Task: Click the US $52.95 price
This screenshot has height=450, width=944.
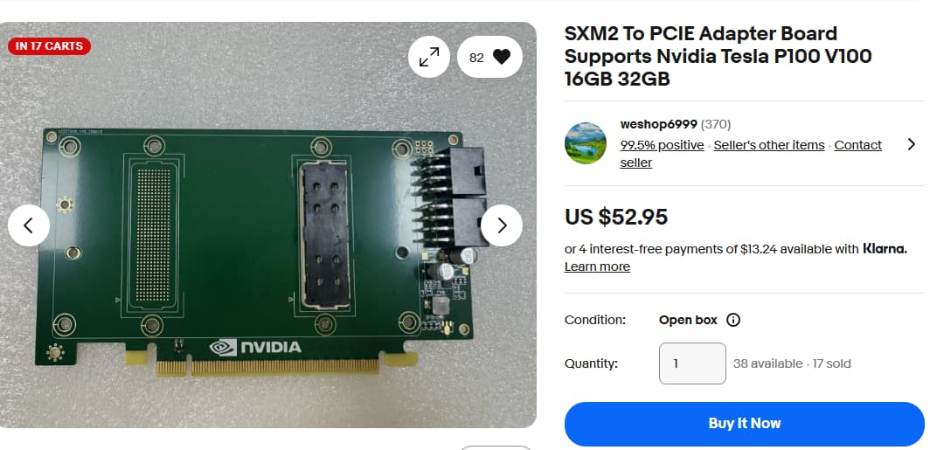Action: click(616, 217)
